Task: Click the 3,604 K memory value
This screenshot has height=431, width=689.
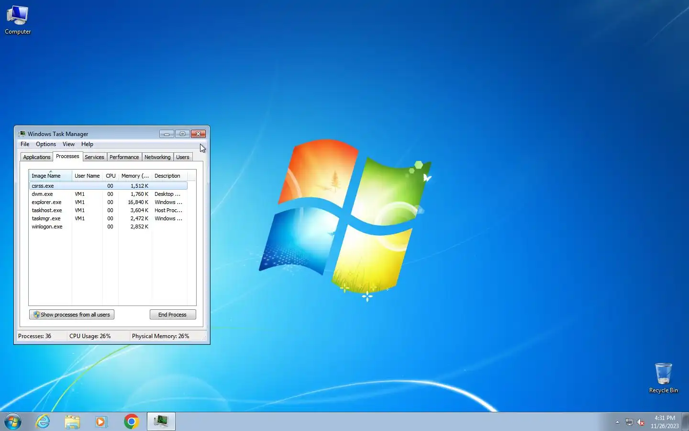Action: tap(139, 210)
